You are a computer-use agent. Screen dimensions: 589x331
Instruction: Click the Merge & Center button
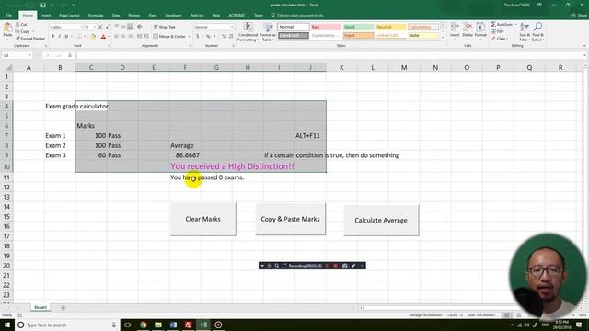tap(169, 37)
